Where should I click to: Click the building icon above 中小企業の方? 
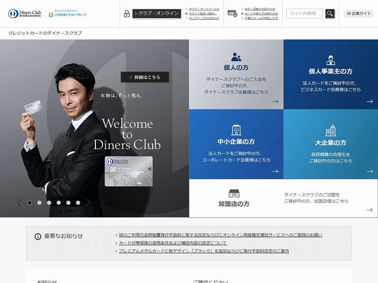point(236,130)
